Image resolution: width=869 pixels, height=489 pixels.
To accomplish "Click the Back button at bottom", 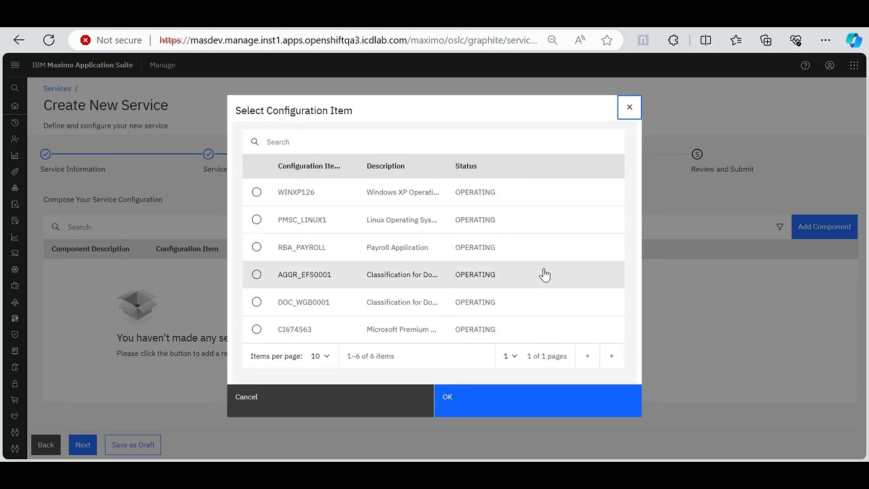I will click(45, 445).
